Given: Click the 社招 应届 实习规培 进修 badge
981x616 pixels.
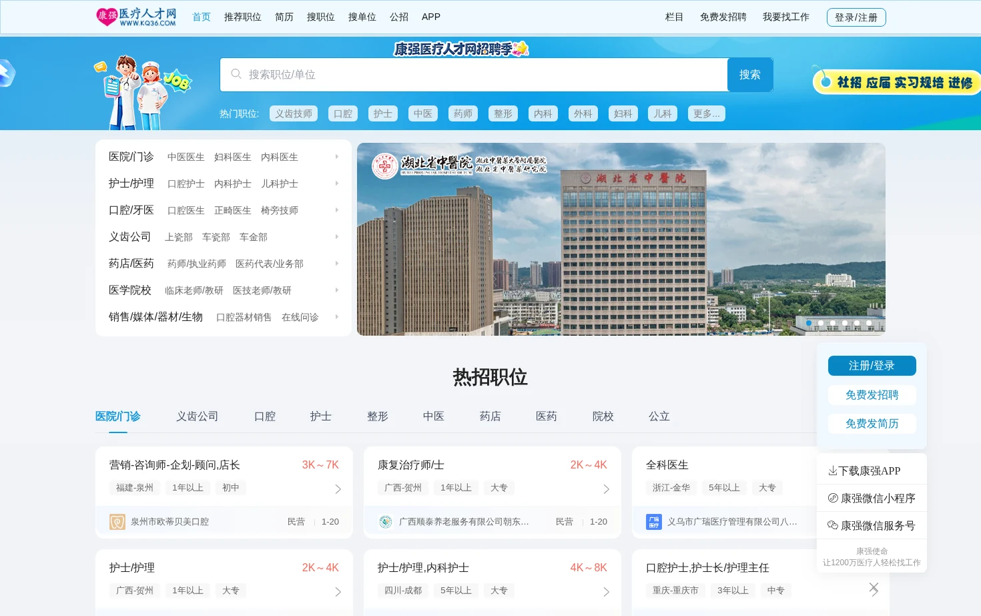Looking at the screenshot, I should coord(896,82).
